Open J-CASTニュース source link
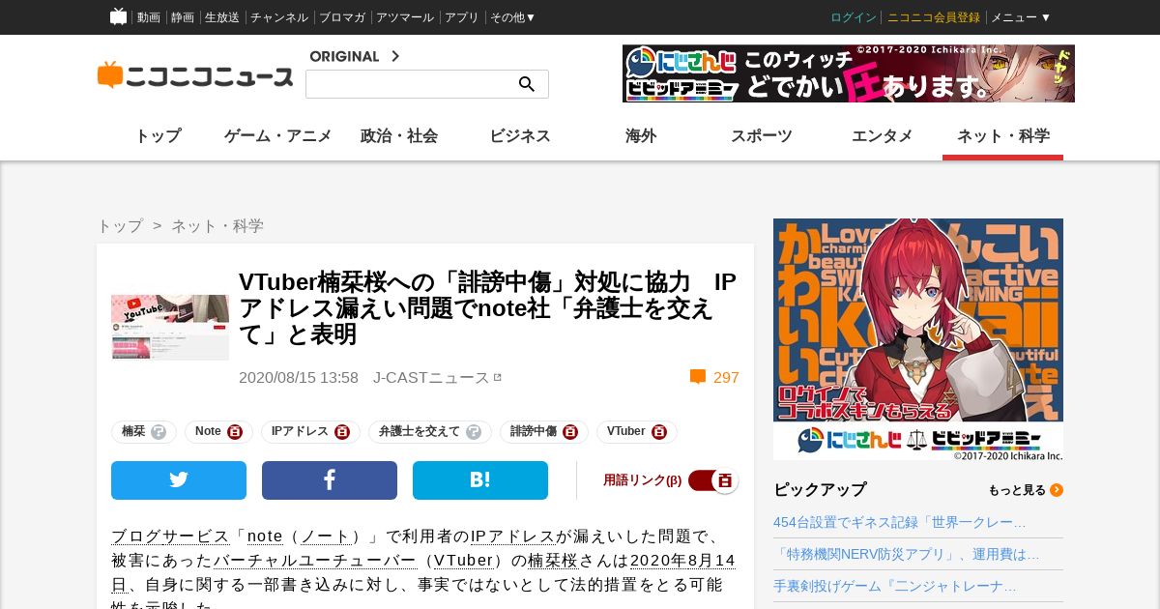The width and height of the screenshot is (1160, 609). point(431,377)
